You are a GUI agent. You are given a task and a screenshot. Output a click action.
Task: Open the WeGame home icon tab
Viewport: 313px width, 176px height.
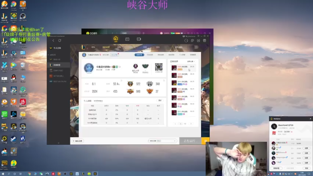[x=115, y=39]
